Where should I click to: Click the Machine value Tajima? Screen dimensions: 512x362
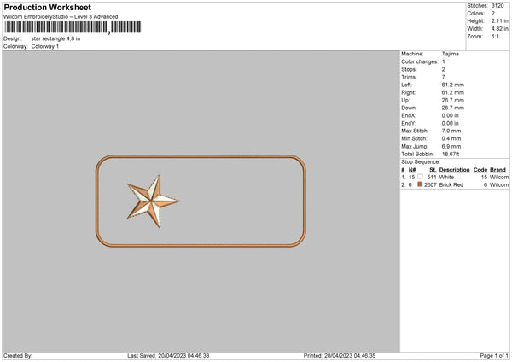coord(451,54)
